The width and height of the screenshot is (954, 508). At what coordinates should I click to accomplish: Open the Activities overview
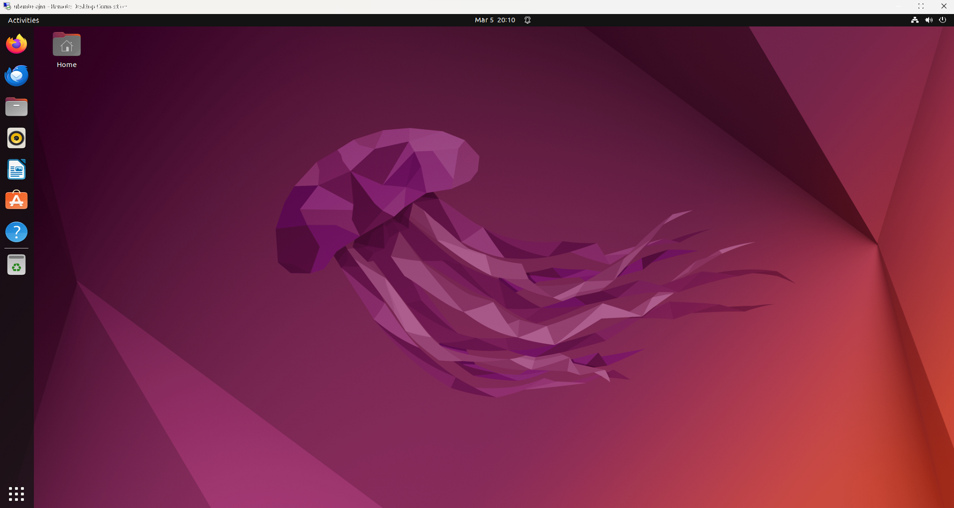tap(23, 20)
